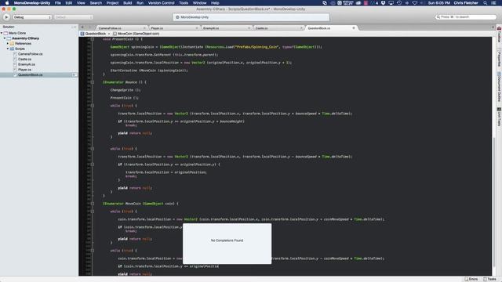Open the document tabs list dropdown

(493, 28)
